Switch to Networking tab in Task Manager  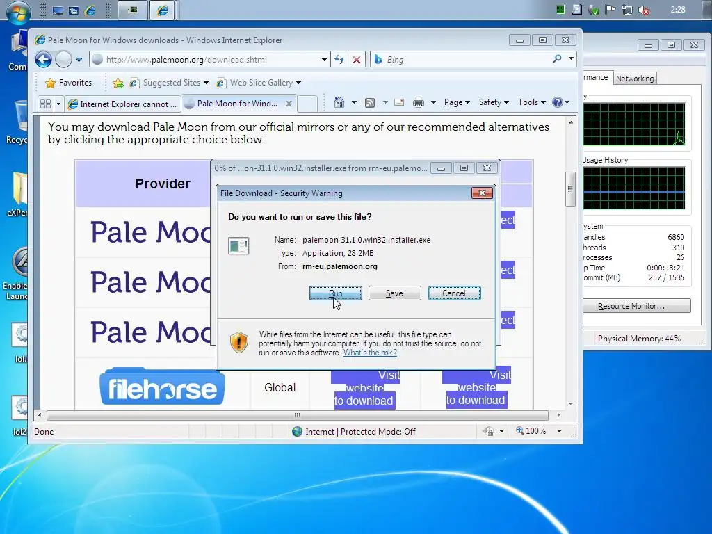[x=635, y=79]
